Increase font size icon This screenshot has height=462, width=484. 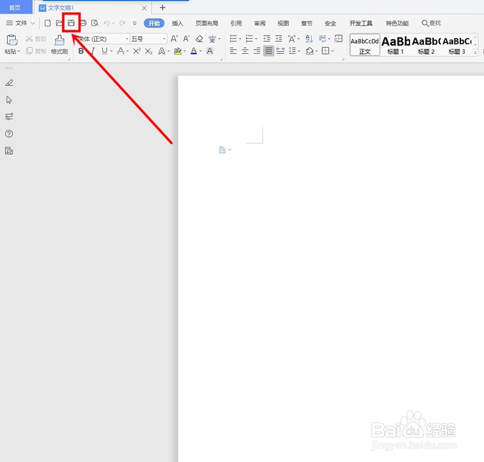(x=174, y=39)
